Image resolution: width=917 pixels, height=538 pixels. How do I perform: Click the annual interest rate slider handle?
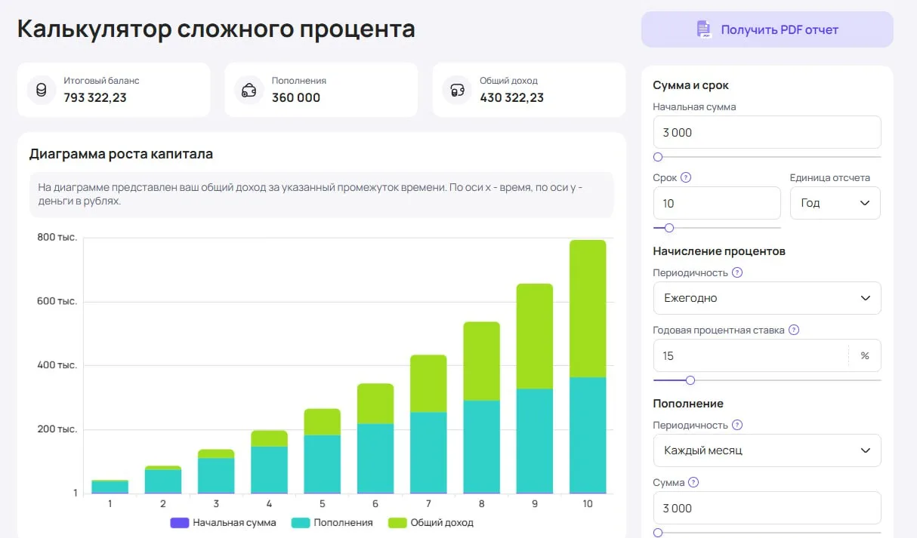tap(690, 380)
